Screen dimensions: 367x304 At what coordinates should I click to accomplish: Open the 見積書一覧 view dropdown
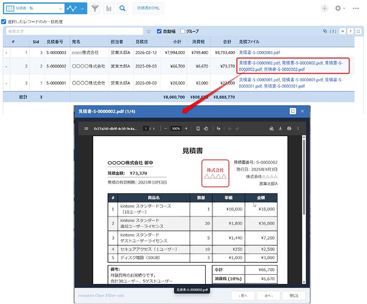click(x=34, y=9)
